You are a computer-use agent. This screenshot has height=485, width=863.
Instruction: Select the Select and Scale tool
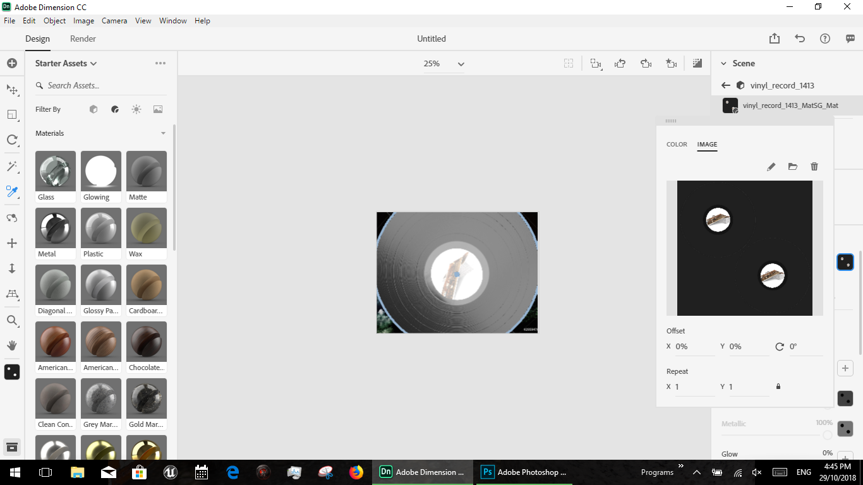pyautogui.click(x=12, y=115)
